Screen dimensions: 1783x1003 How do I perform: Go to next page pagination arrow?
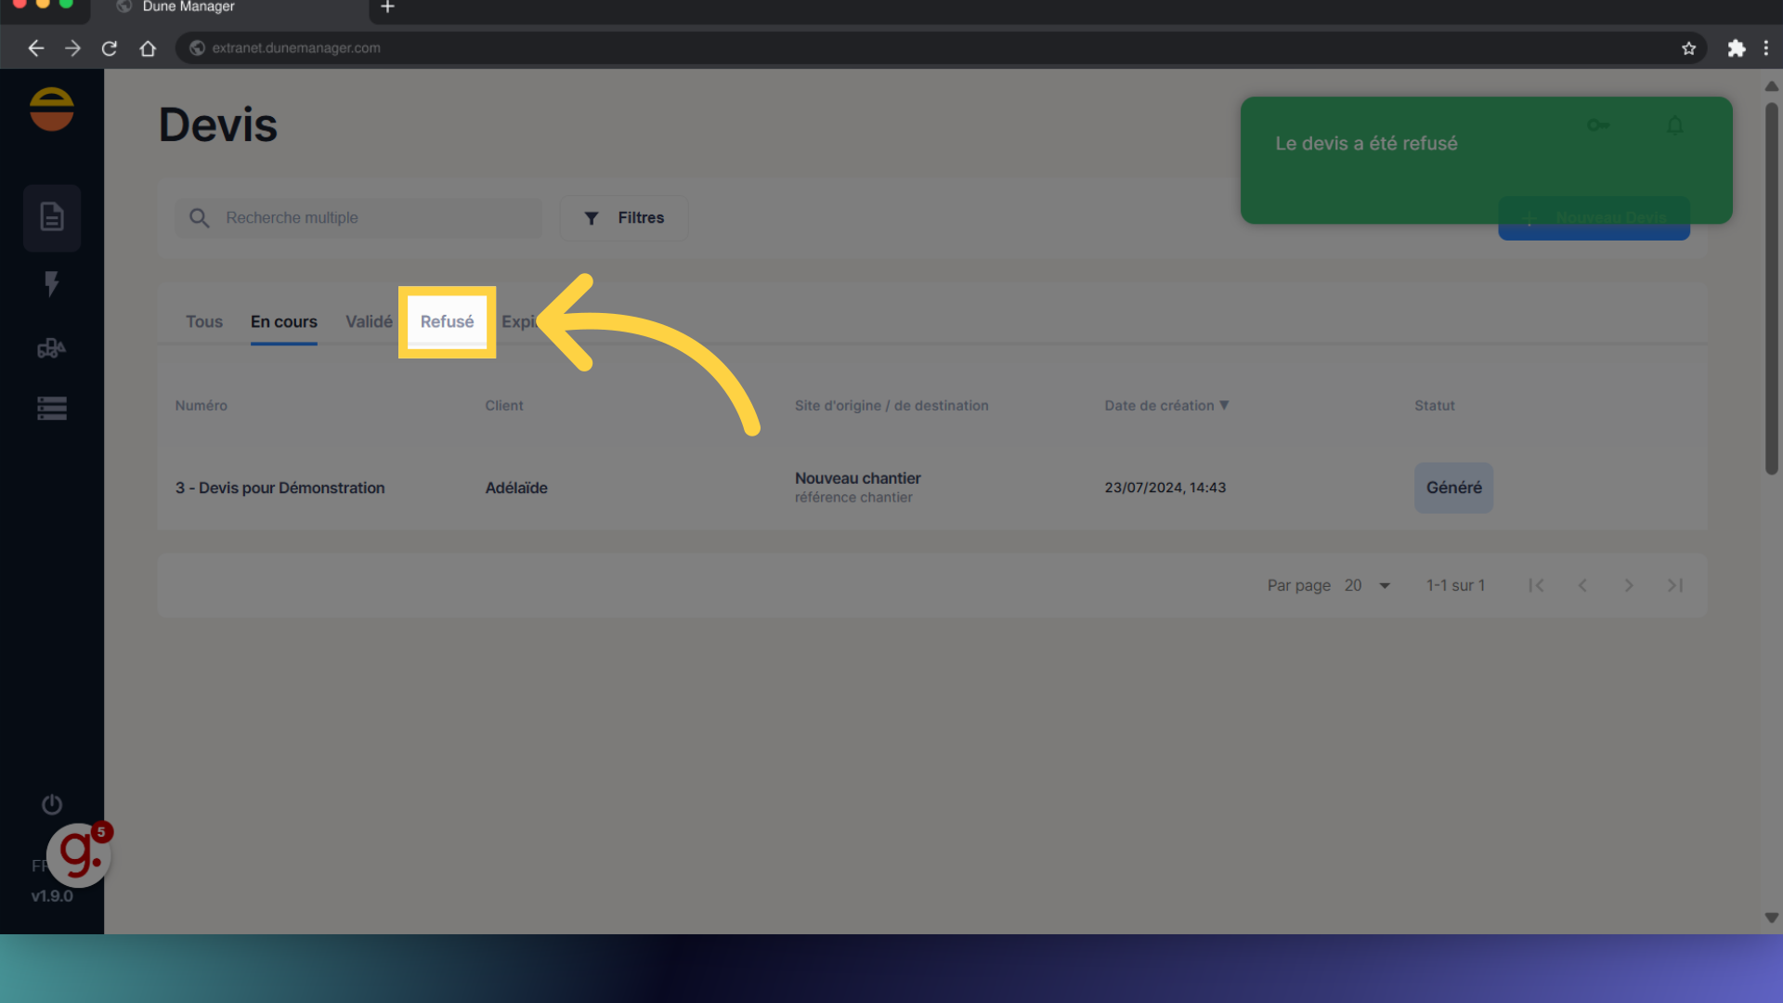tap(1628, 585)
